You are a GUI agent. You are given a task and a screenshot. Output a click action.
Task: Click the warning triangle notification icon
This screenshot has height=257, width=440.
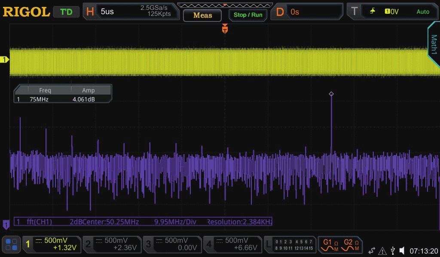[x=382, y=251]
